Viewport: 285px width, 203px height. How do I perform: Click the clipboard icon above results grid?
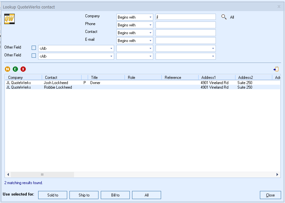tap(276, 69)
